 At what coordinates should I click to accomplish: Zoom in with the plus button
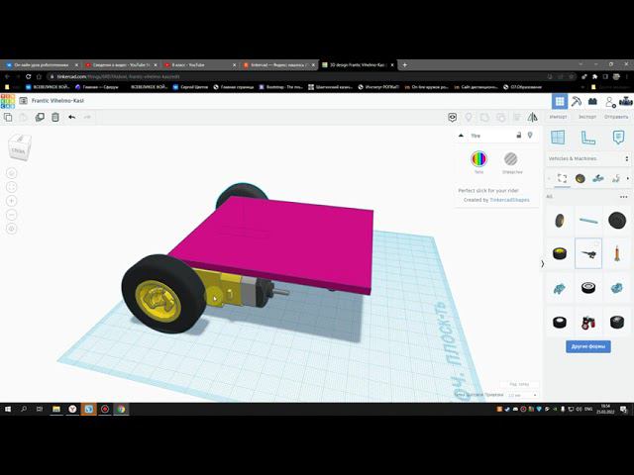(x=12, y=201)
